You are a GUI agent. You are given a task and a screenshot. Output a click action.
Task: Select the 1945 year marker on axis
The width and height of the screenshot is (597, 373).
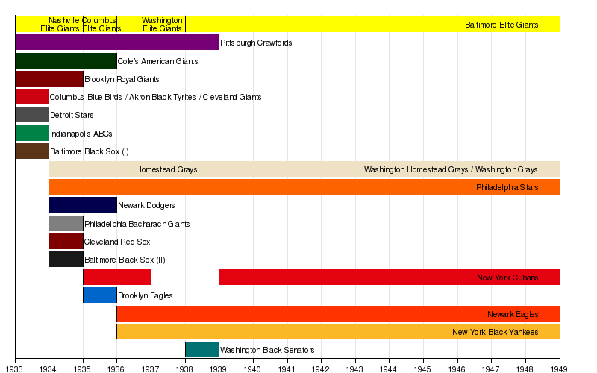point(422,369)
